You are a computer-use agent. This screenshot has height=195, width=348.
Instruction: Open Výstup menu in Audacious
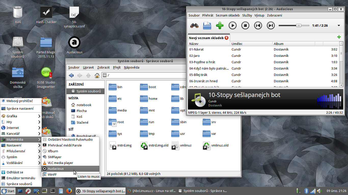click(259, 15)
